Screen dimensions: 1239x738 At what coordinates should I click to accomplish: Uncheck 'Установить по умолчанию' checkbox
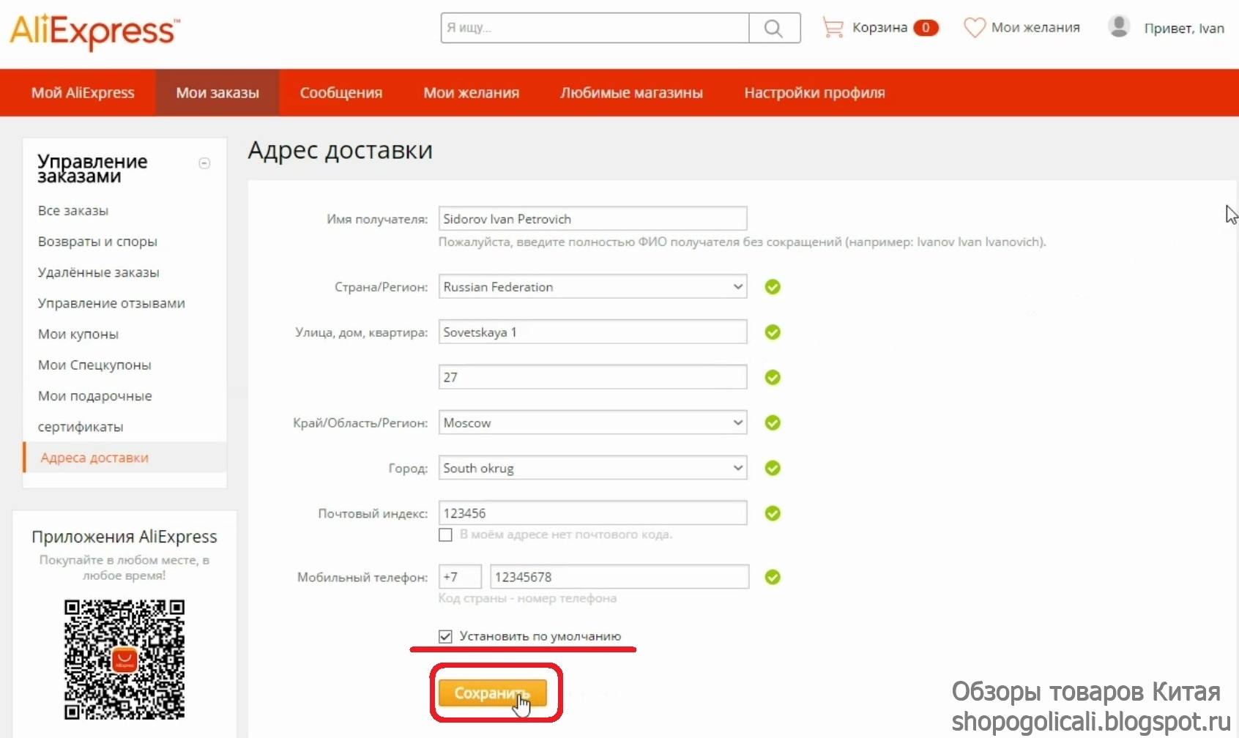445,636
